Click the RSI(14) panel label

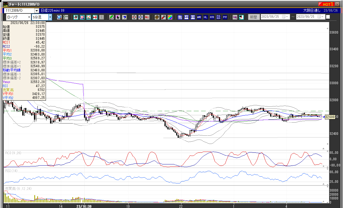[11, 171]
